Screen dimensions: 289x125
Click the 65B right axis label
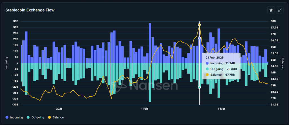click(273, 60)
